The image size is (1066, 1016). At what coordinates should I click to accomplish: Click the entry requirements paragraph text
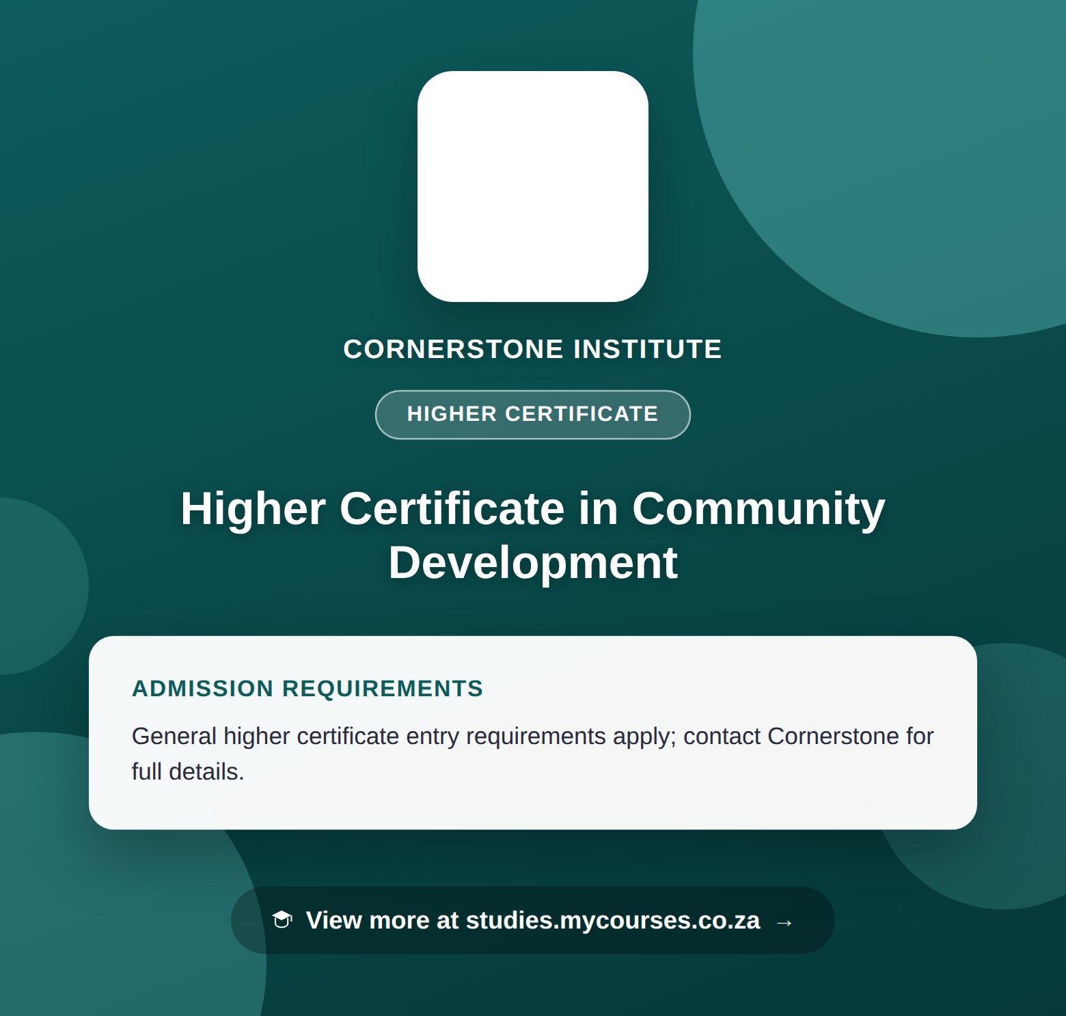click(x=532, y=754)
